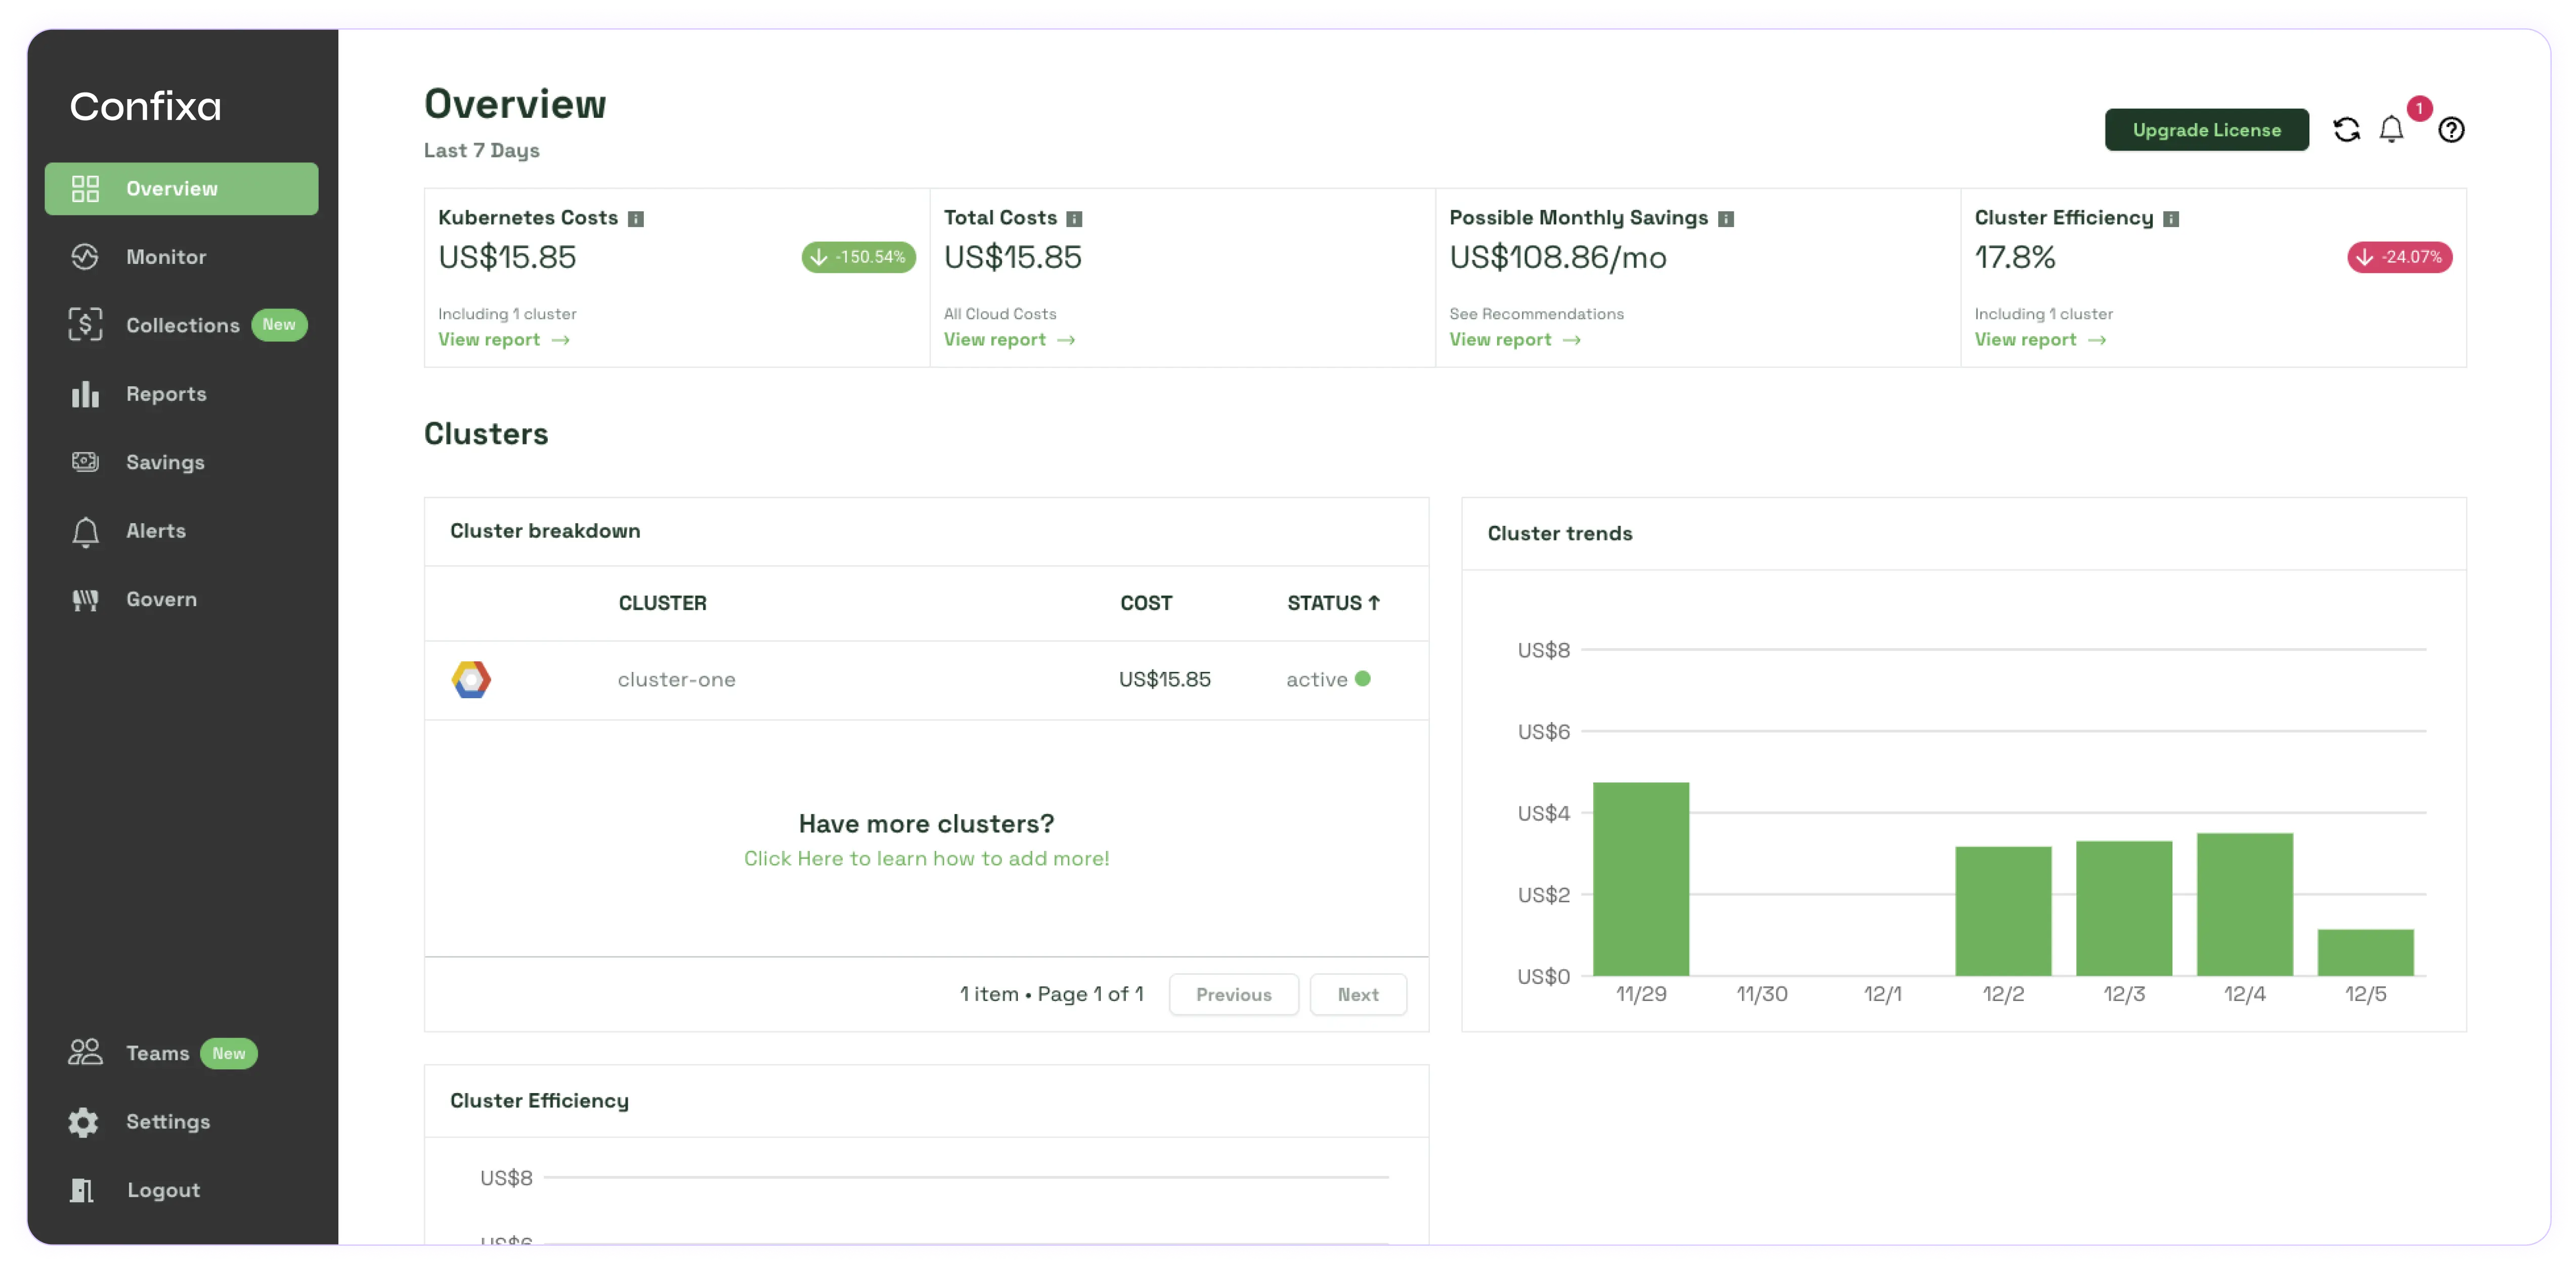This screenshot has height=1268, width=2576.
Task: Click the help question mark icon
Action: [x=2451, y=130]
